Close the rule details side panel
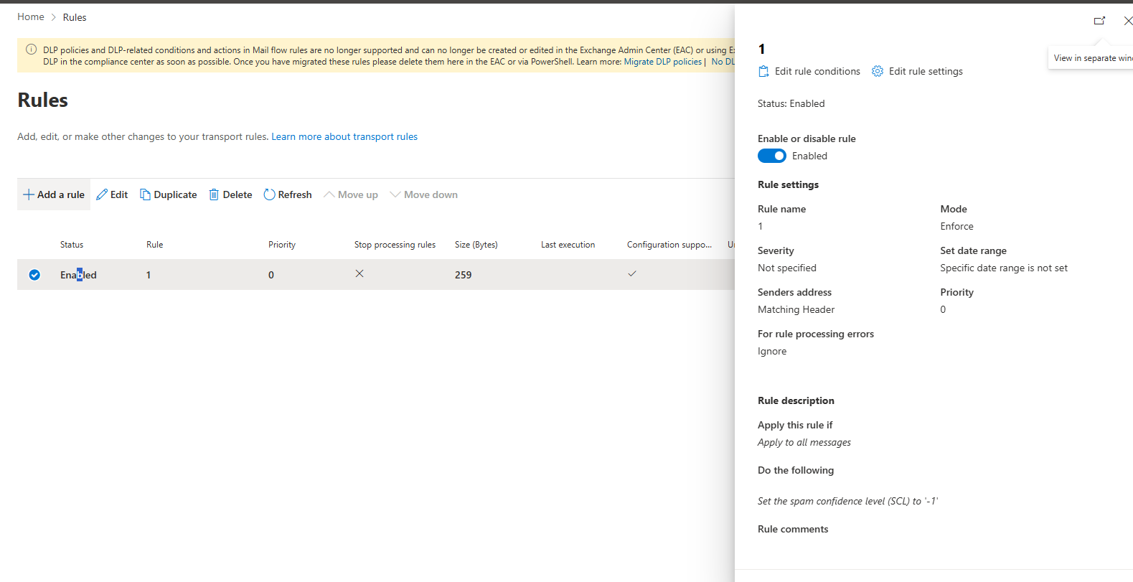This screenshot has height=582, width=1133. (x=1127, y=21)
